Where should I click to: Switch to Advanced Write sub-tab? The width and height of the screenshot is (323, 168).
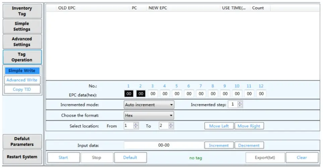(x=22, y=80)
